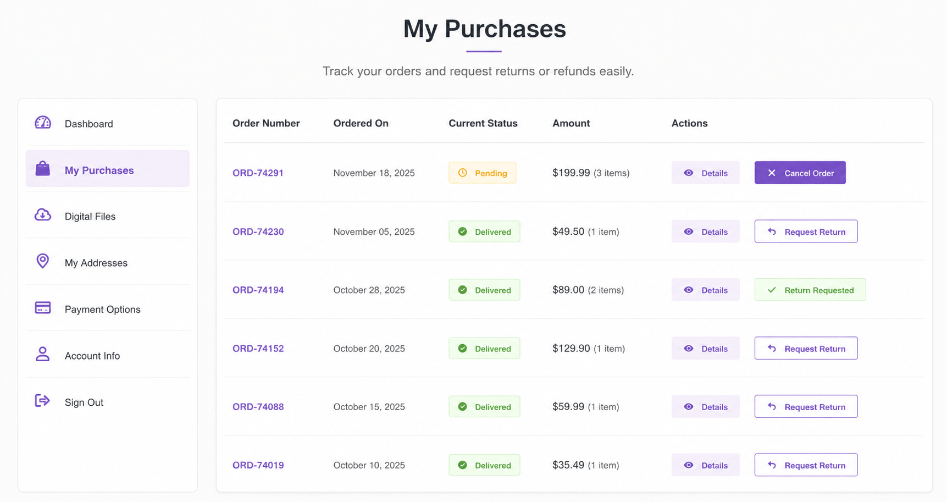Image resolution: width=947 pixels, height=502 pixels.
Task: Open order link ORD-74088
Action: coord(258,407)
